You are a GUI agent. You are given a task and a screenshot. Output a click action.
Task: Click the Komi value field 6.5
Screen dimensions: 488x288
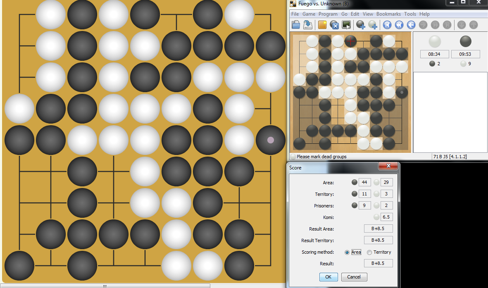(x=386, y=217)
